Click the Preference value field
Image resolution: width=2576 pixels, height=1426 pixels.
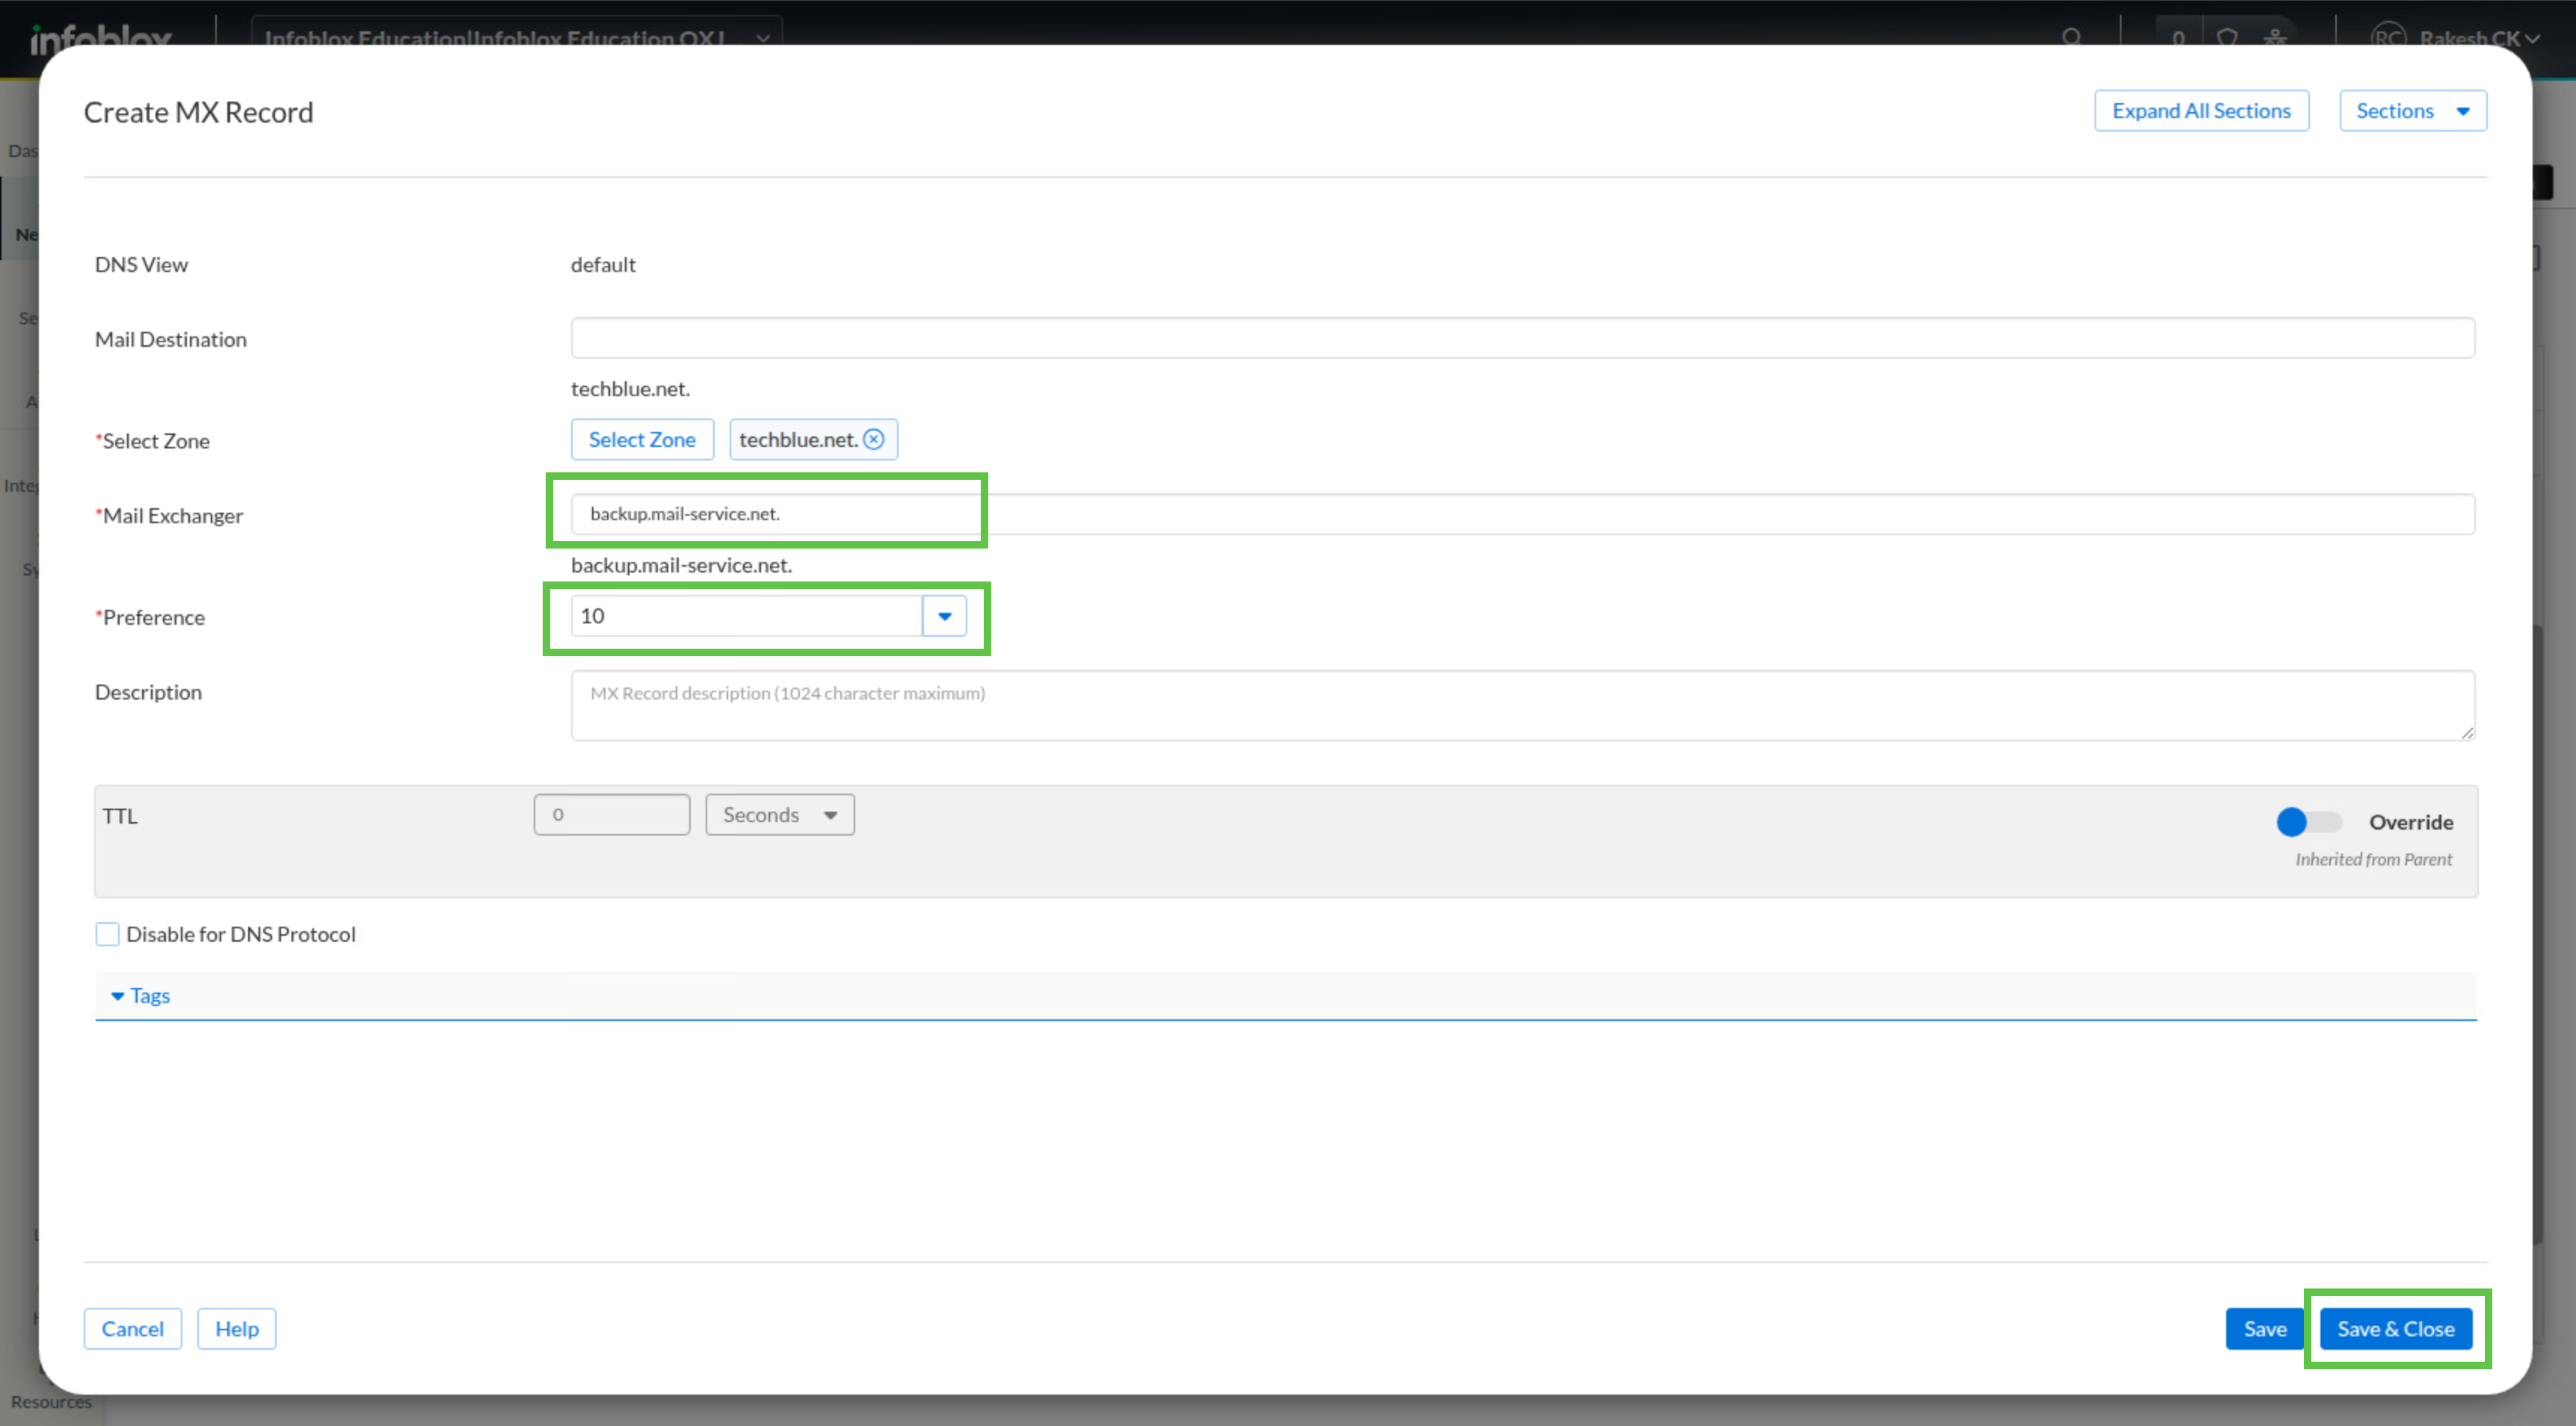pos(746,616)
